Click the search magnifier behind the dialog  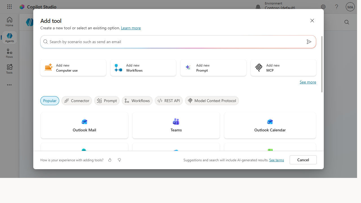click(347, 22)
